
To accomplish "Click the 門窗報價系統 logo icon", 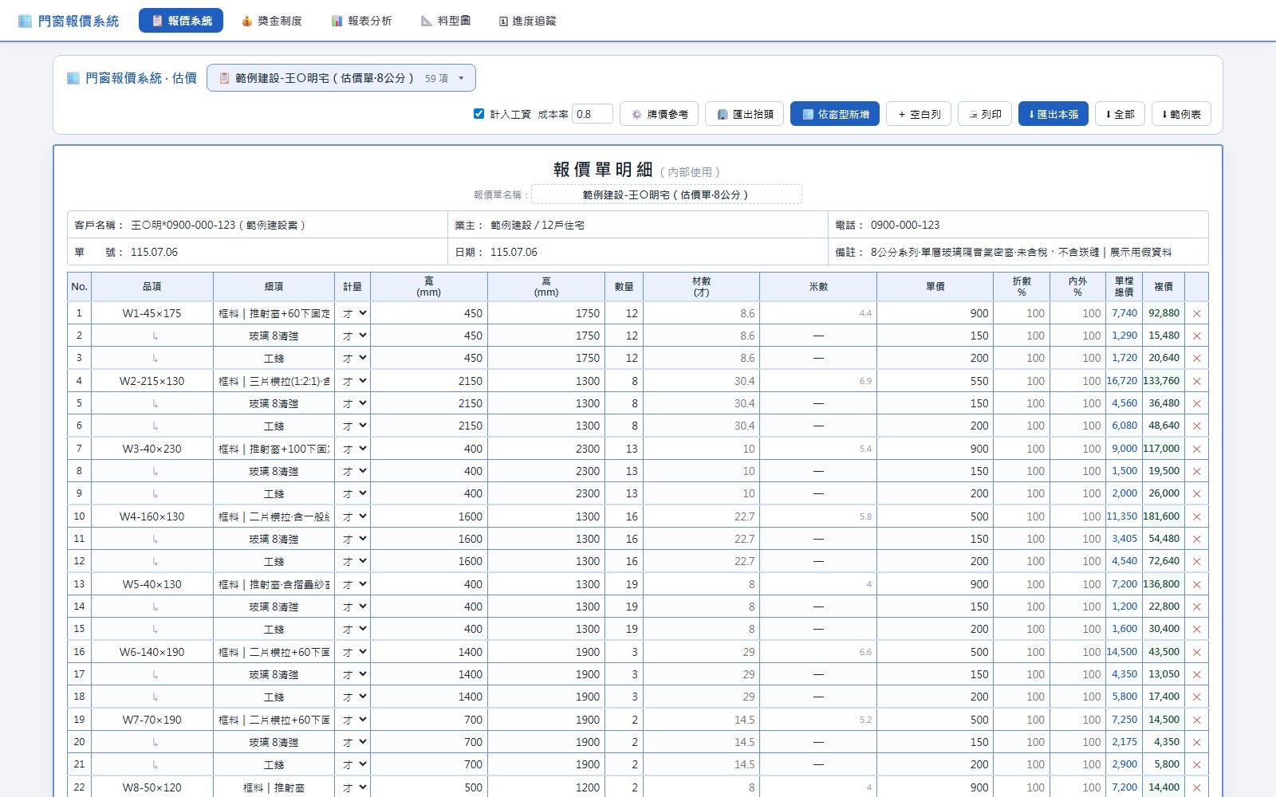I will coord(25,21).
